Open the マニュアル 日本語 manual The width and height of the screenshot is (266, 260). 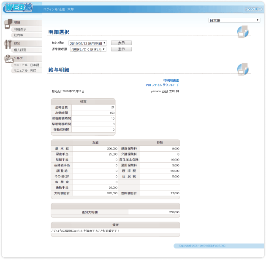tap(26, 65)
